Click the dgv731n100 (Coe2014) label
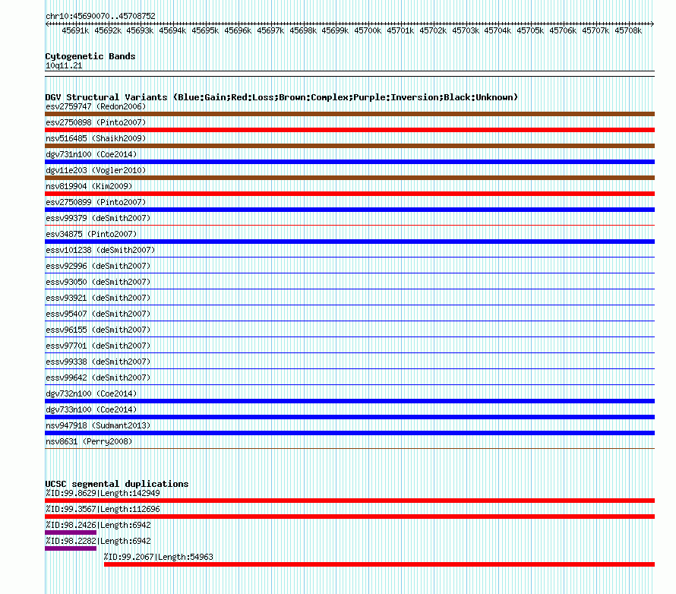 pyautogui.click(x=91, y=154)
